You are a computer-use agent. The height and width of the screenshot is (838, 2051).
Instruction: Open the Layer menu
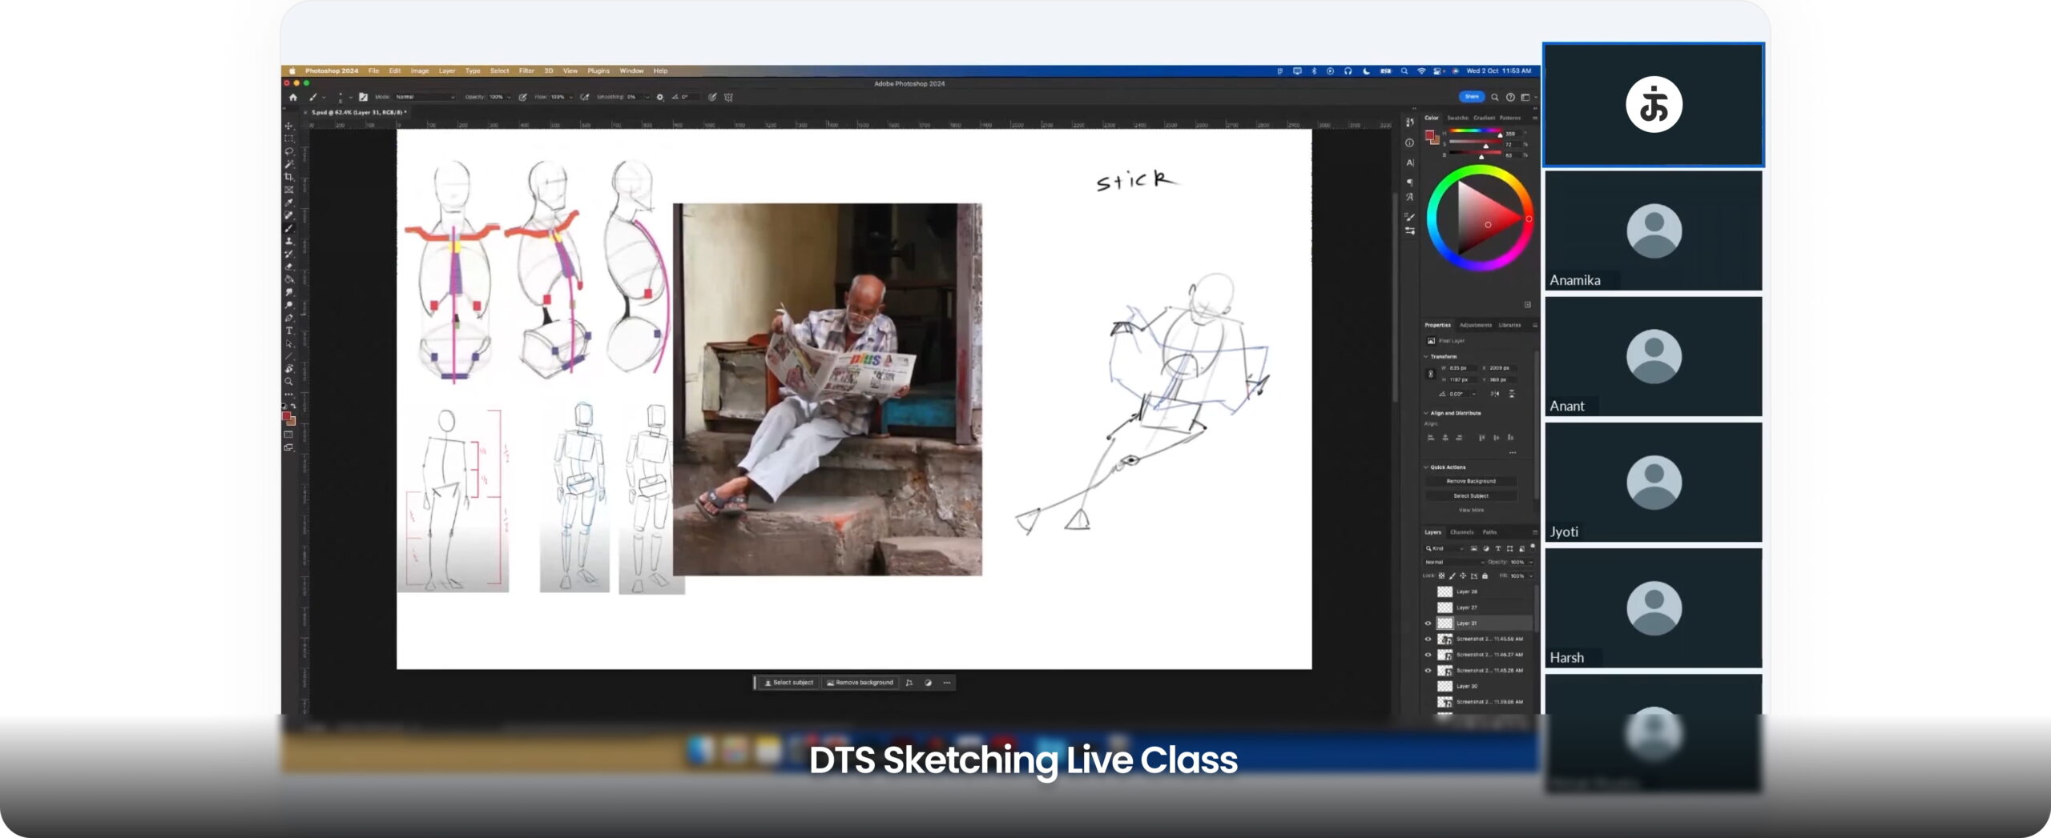[x=447, y=70]
